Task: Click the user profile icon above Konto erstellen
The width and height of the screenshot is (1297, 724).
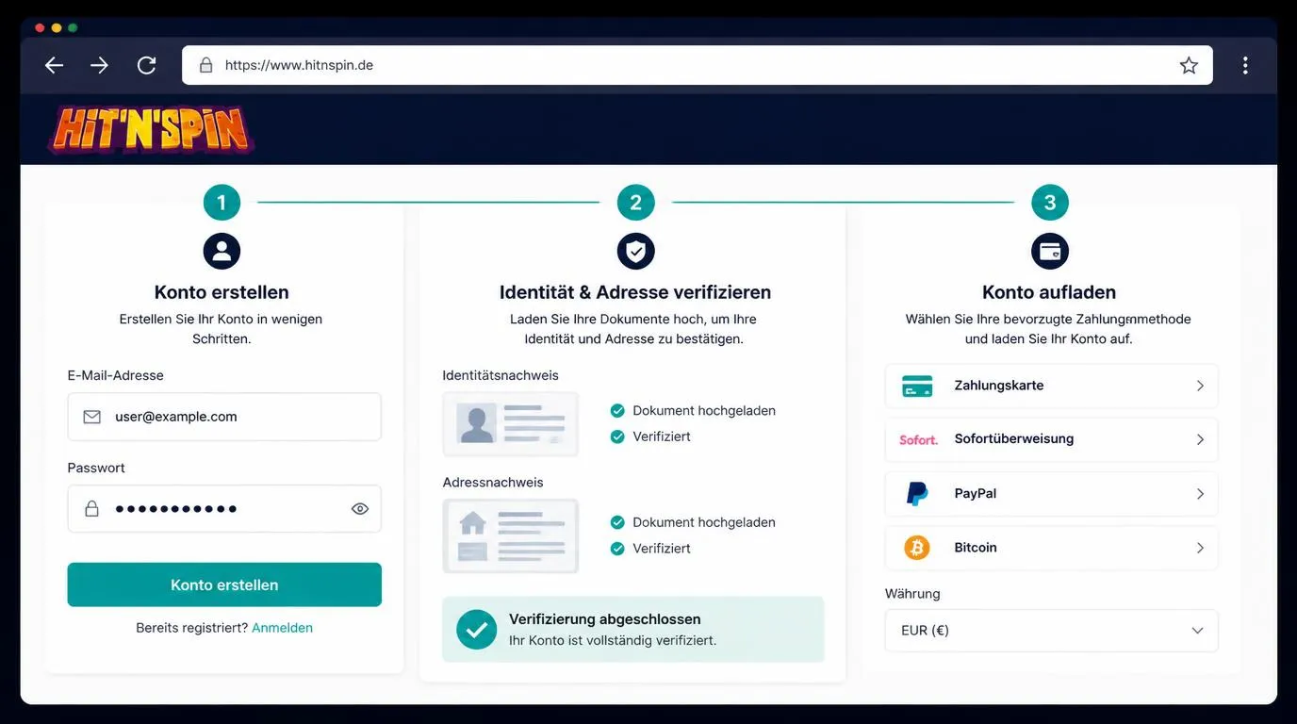Action: [x=222, y=251]
